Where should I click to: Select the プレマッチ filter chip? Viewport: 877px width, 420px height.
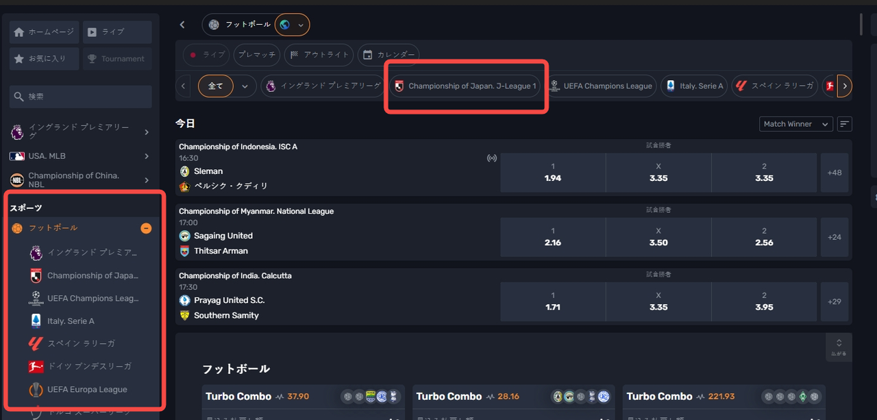256,55
